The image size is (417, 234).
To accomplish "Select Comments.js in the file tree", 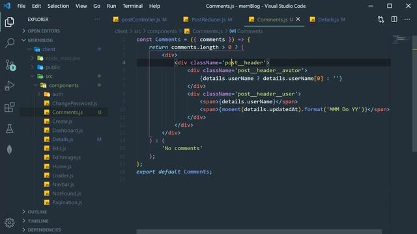I will 67,112.
